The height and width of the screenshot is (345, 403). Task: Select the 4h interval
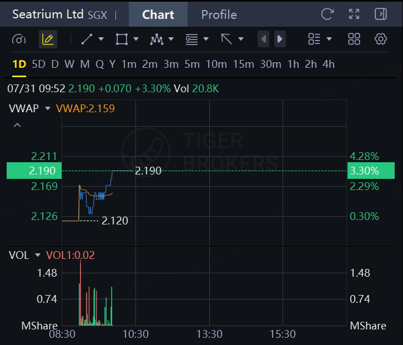click(x=329, y=64)
